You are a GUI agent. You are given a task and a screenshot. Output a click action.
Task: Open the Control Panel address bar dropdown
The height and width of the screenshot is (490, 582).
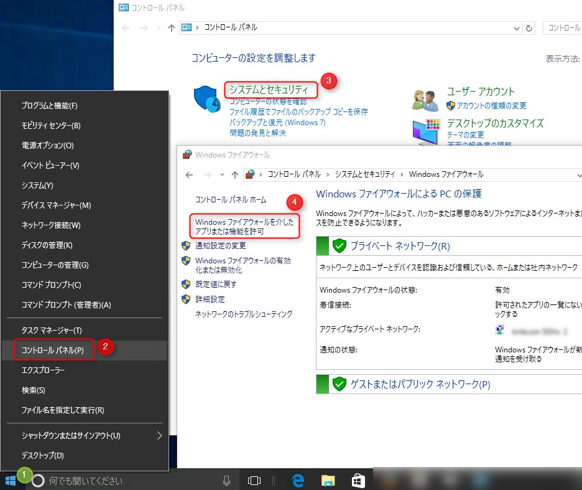click(516, 27)
